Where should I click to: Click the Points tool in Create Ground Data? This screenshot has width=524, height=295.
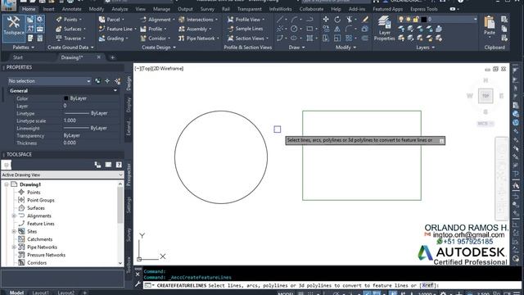[x=69, y=20]
